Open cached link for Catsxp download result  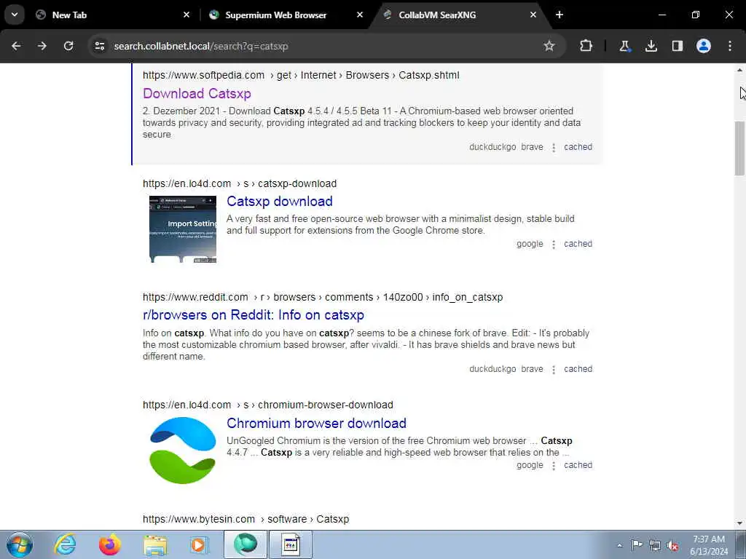[x=578, y=244]
